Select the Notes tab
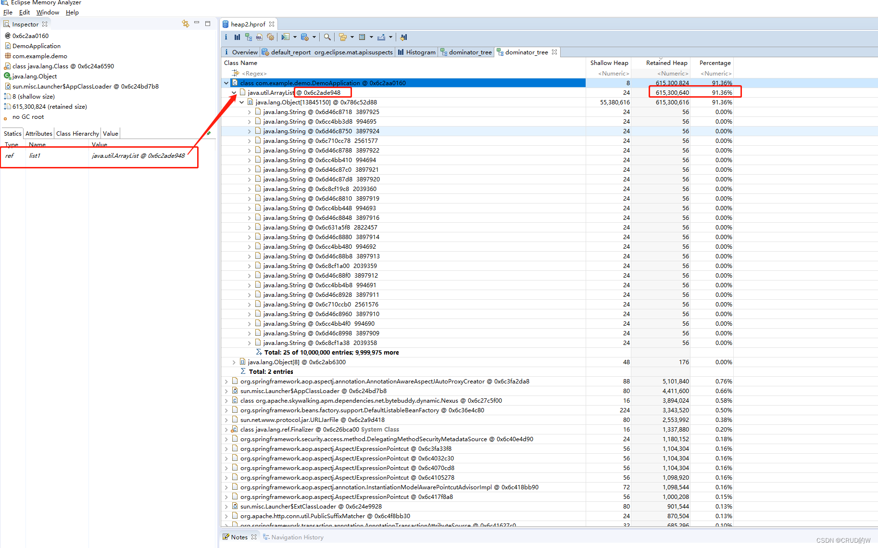This screenshot has height=548, width=878. pos(239,537)
